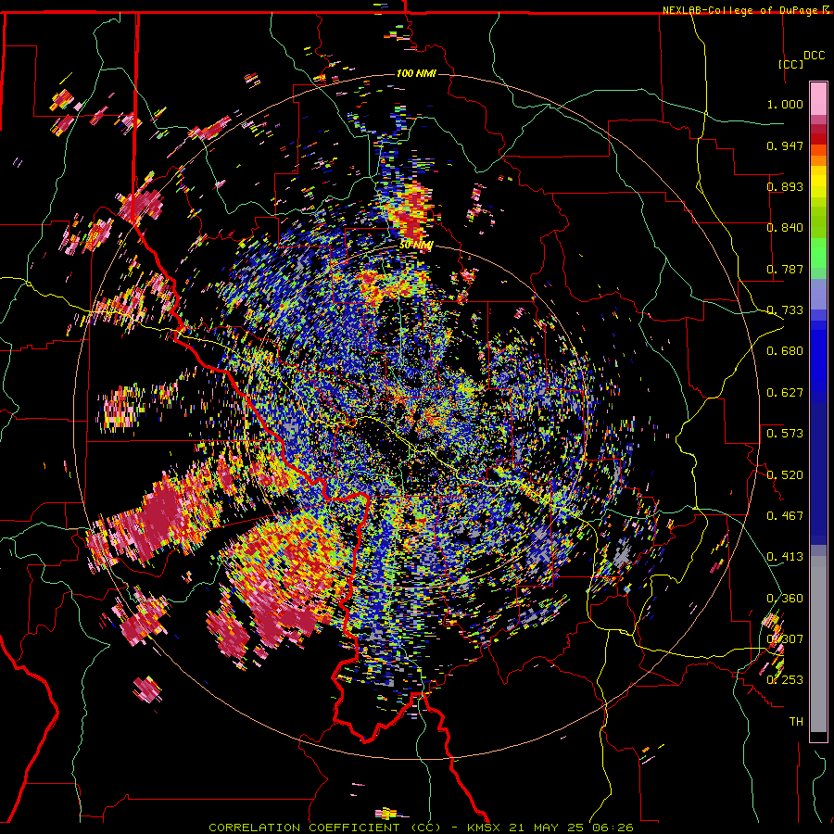Select the 0.413 legend value
The height and width of the screenshot is (834, 834).
point(785,557)
